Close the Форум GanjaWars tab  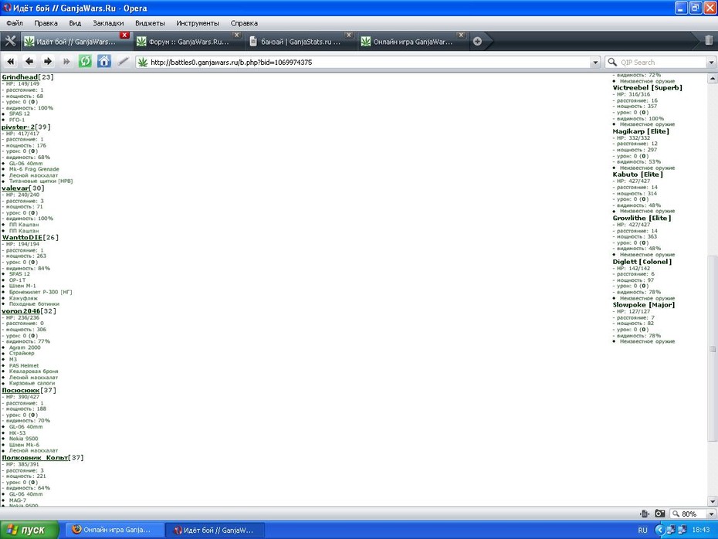click(x=236, y=35)
